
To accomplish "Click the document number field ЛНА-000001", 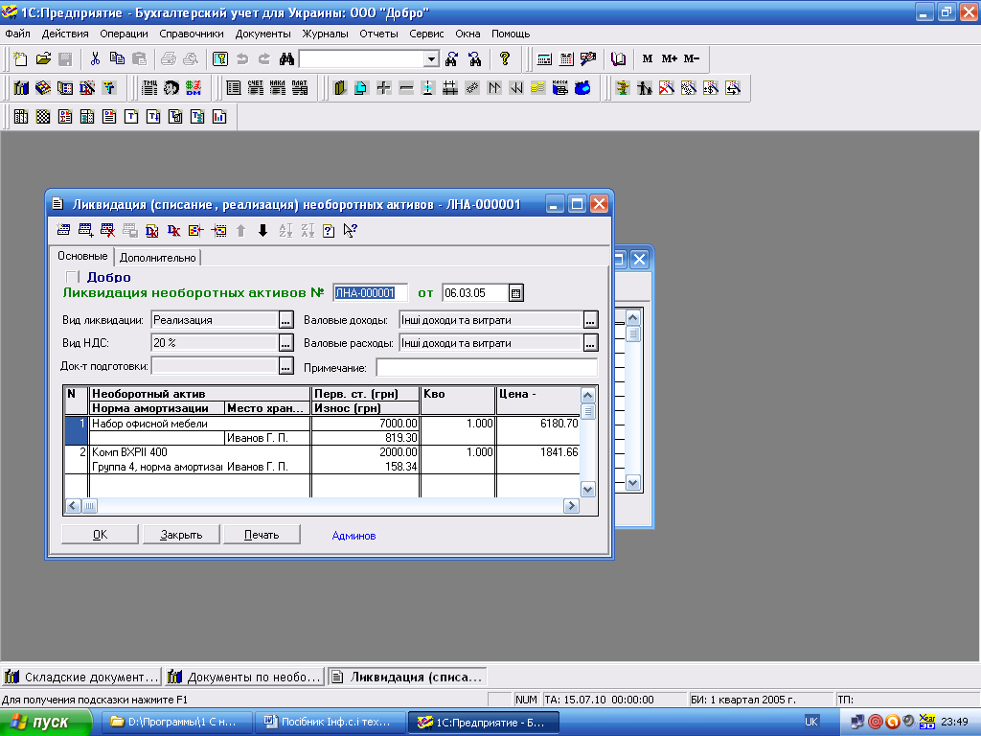I will coord(370,293).
